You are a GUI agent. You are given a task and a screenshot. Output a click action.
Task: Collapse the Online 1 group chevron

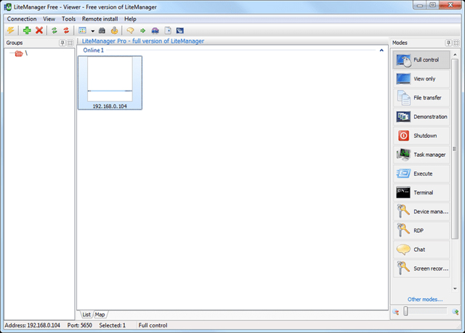381,50
